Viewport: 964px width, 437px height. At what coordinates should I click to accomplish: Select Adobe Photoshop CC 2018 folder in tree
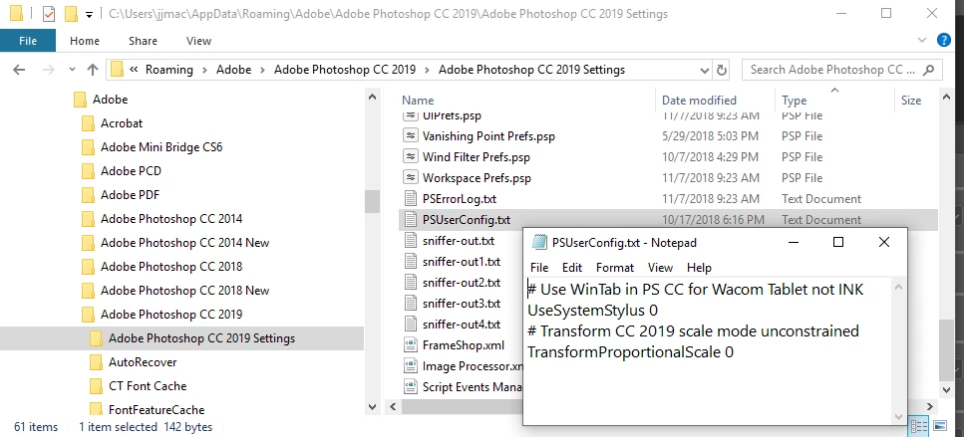171,267
